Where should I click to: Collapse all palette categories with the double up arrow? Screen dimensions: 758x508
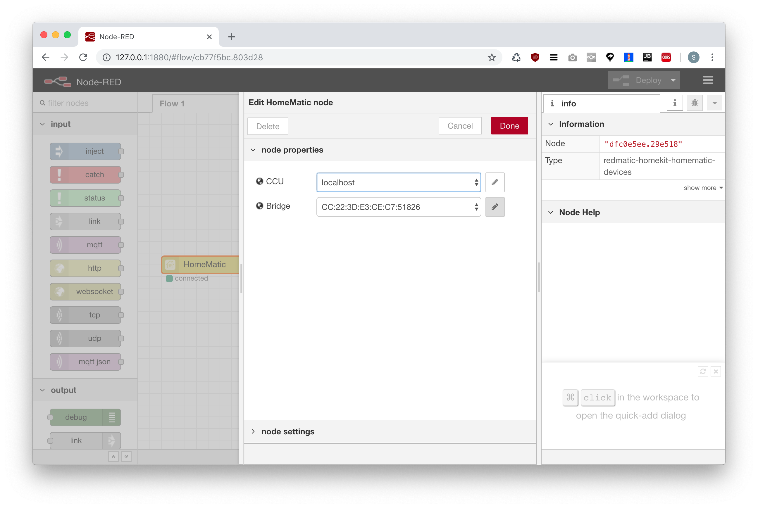pos(113,457)
